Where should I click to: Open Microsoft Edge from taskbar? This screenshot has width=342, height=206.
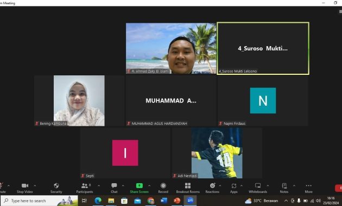click(98, 201)
